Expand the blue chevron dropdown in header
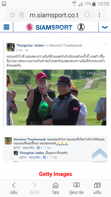This screenshot has width=111, height=197. coord(105,27)
